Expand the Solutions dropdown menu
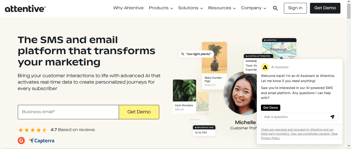The width and height of the screenshot is (351, 149). (190, 8)
